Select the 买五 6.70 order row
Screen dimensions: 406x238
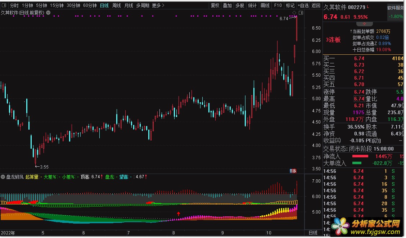click(363, 84)
